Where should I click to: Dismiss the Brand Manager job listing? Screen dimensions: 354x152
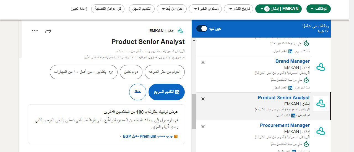click(x=203, y=62)
